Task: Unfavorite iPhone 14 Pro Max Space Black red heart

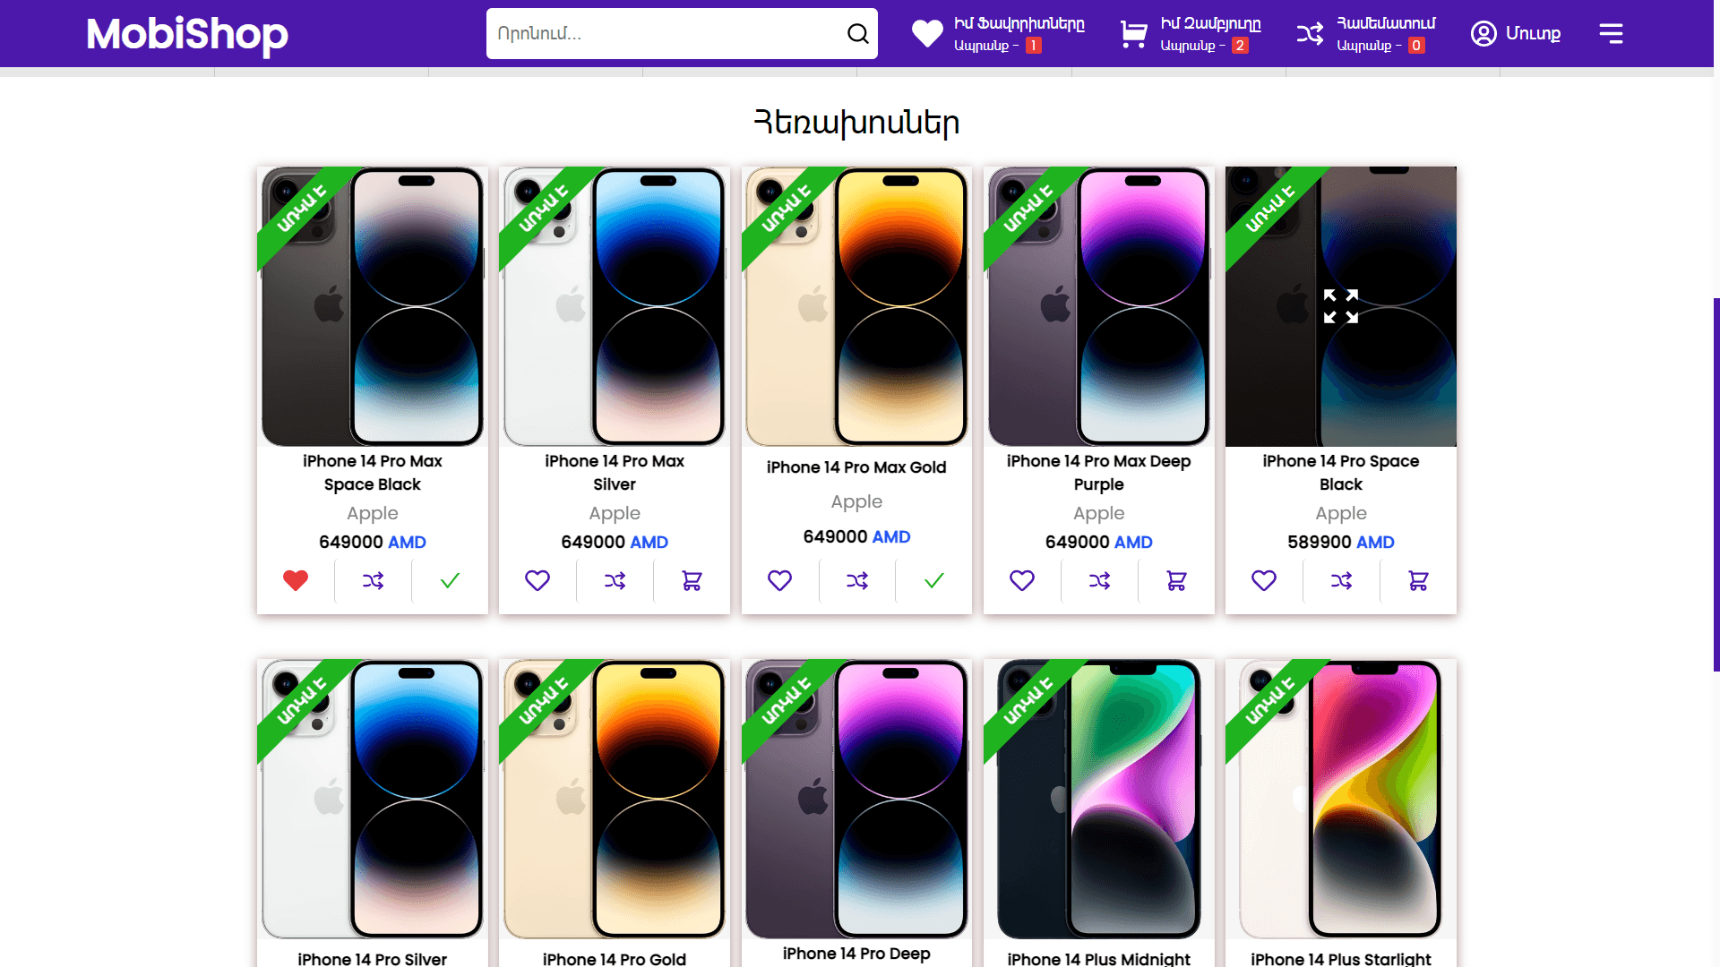Action: 296,580
